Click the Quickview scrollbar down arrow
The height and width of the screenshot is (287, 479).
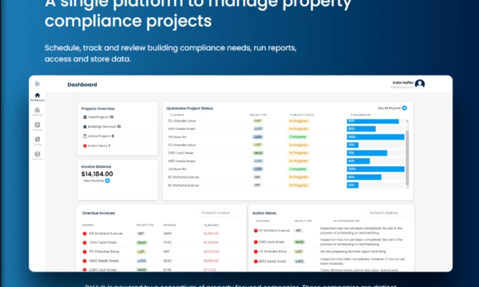tap(407, 187)
